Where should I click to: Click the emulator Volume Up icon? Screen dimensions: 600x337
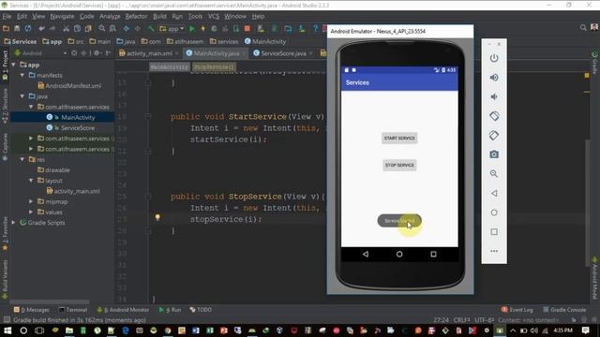494,78
